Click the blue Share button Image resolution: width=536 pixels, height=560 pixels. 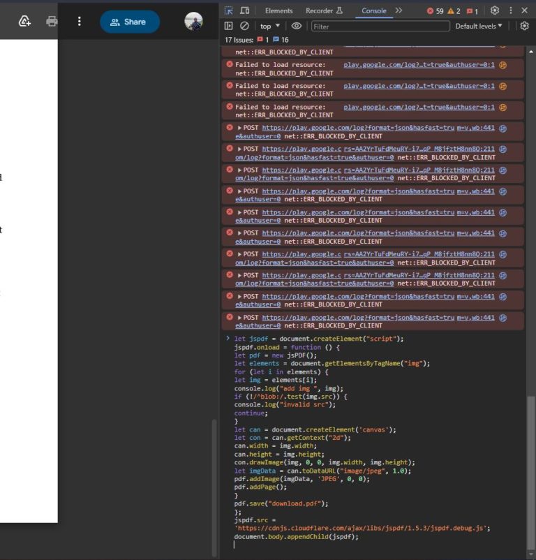pos(129,22)
